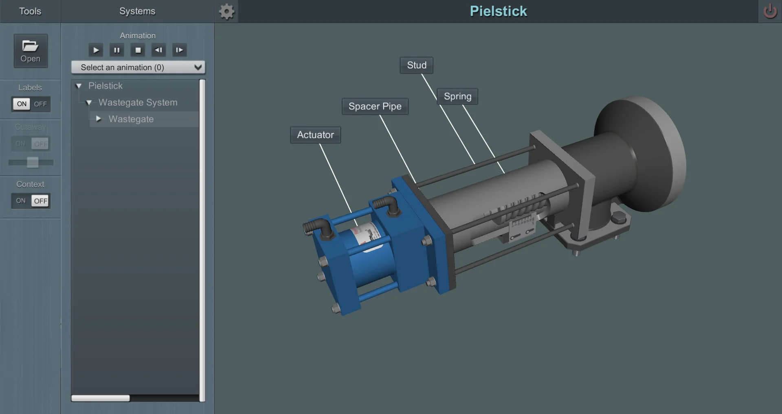Click the Open folder icon
Viewport: 782px width, 414px height.
[31, 50]
